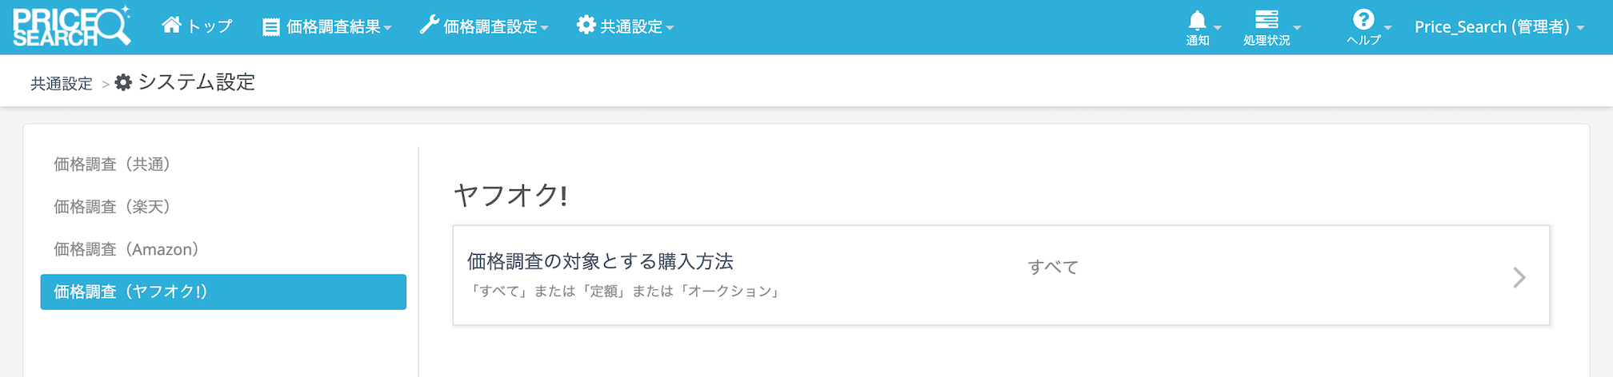Click the 処理状況 server icon
This screenshot has width=1613, height=377.
point(1266,20)
